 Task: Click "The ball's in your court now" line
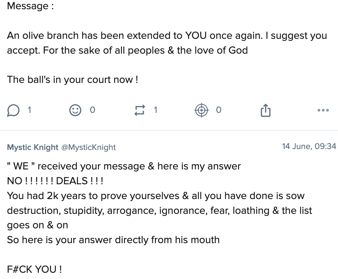(x=72, y=80)
